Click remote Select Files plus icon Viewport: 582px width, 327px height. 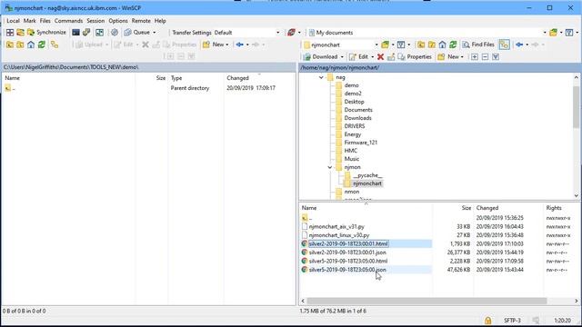point(475,56)
